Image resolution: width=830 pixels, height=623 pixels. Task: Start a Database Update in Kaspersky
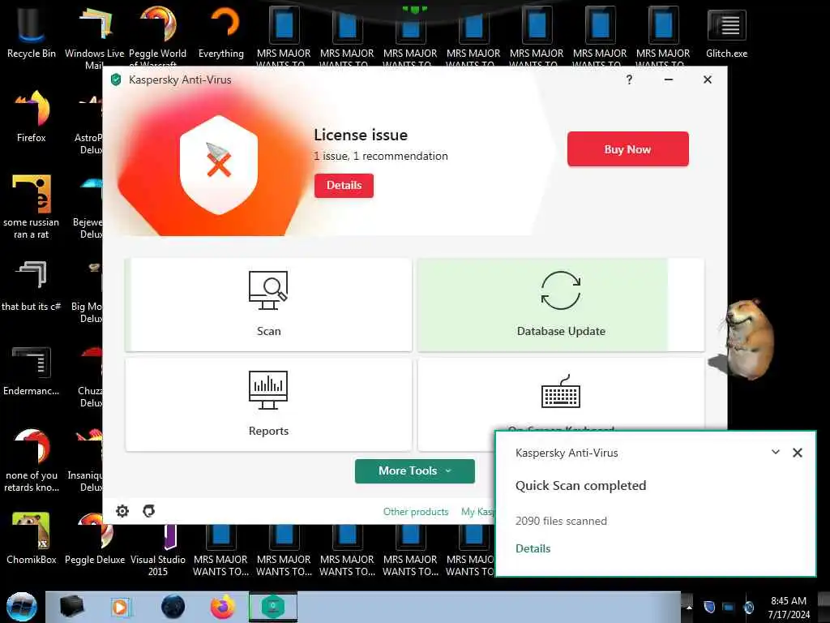point(561,305)
